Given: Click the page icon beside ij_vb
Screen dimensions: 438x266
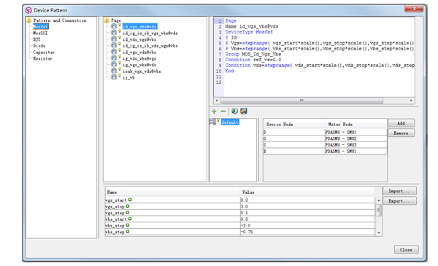Looking at the screenshot, I should [114, 77].
